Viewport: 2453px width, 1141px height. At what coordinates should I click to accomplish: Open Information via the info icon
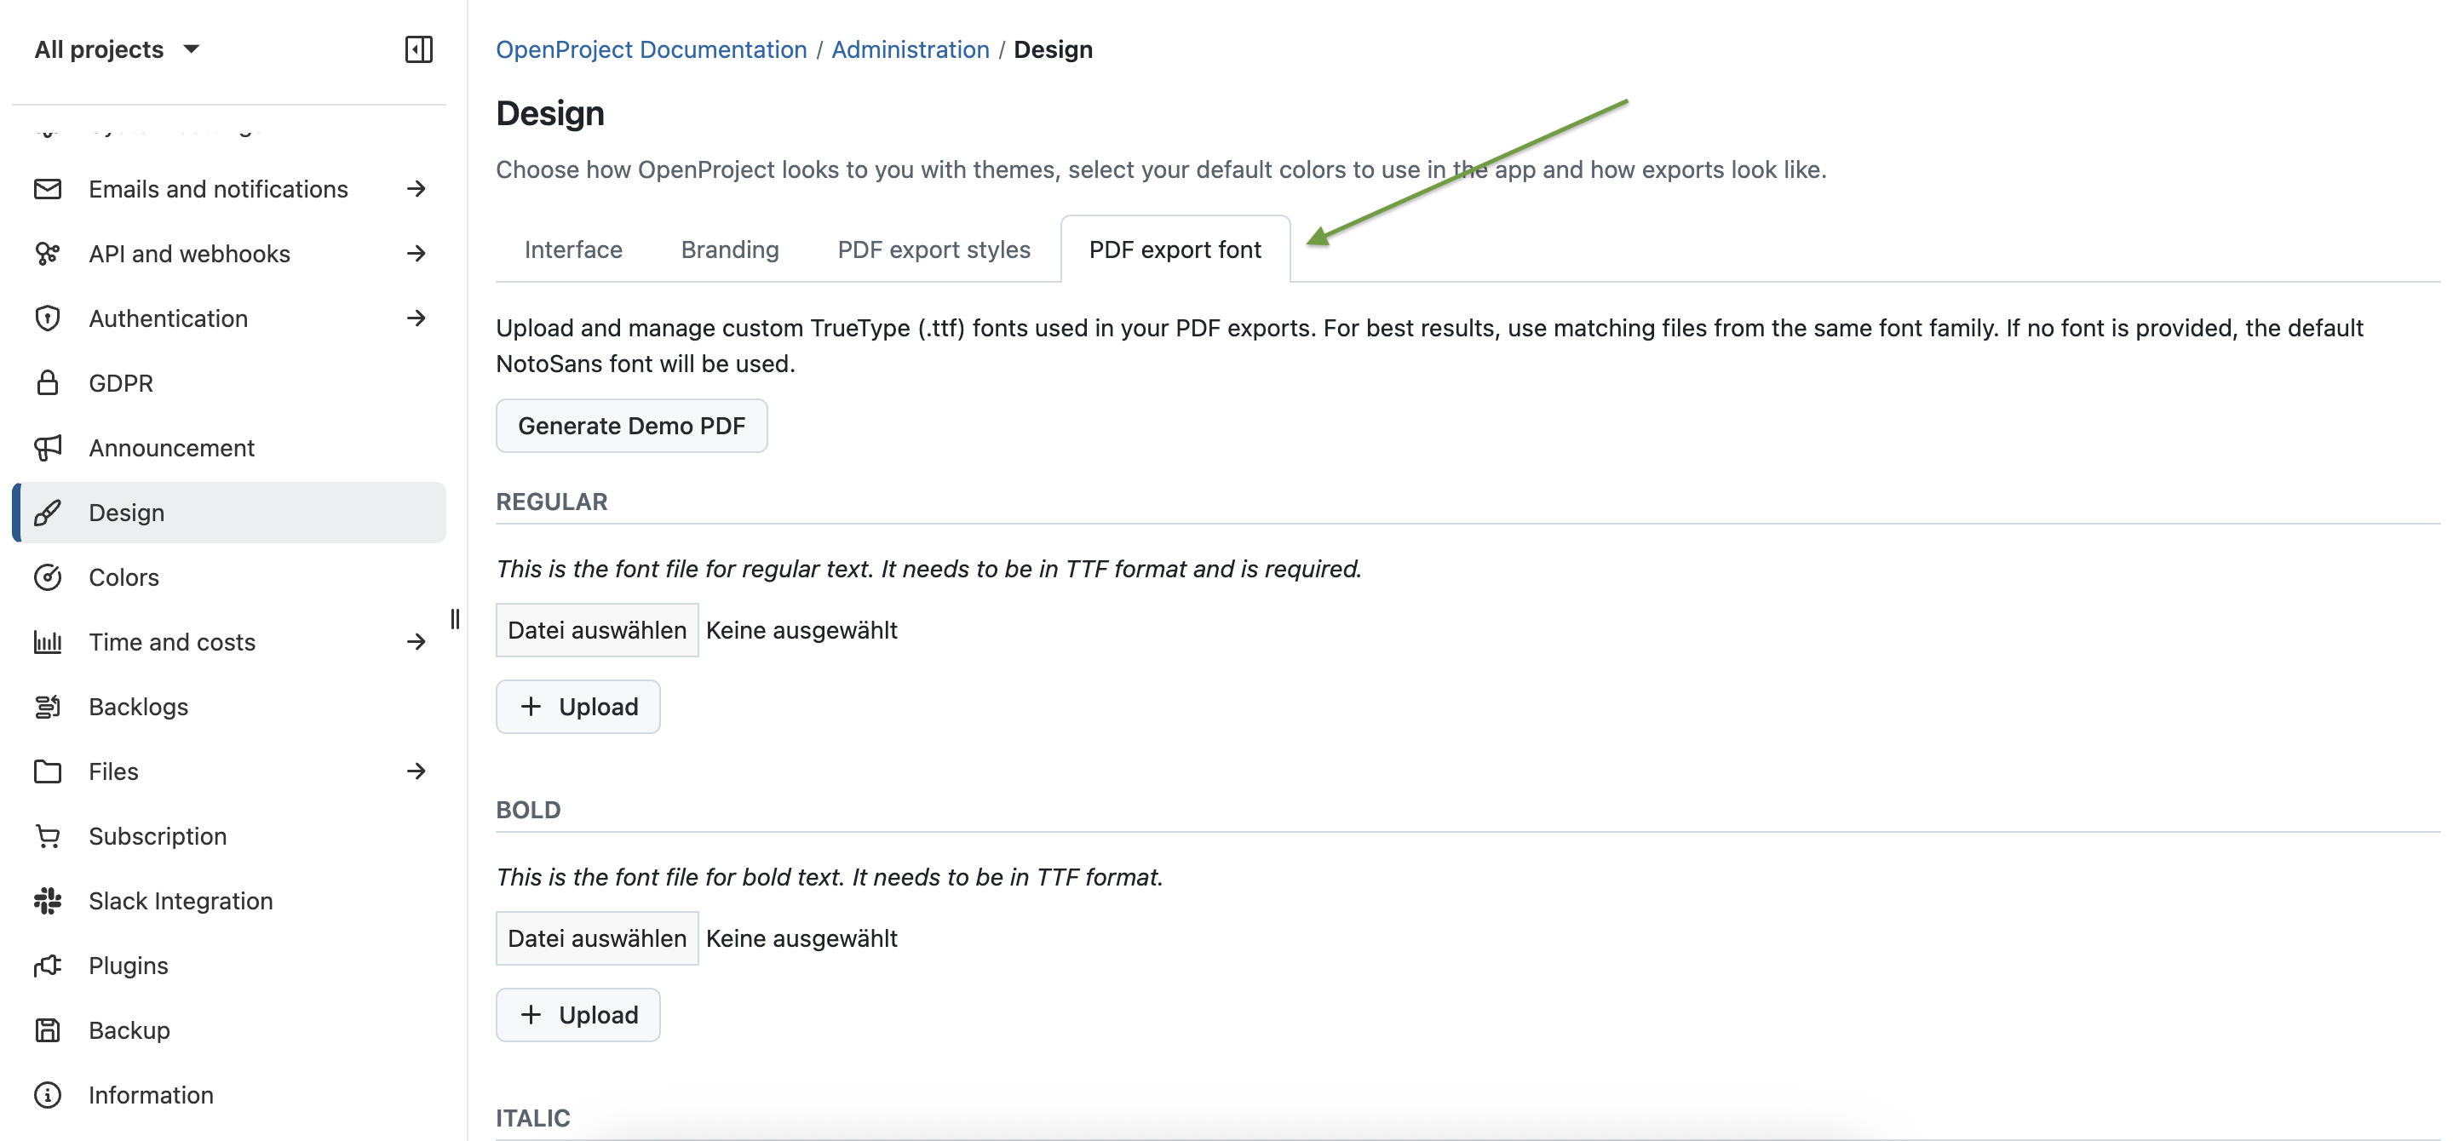[48, 1094]
